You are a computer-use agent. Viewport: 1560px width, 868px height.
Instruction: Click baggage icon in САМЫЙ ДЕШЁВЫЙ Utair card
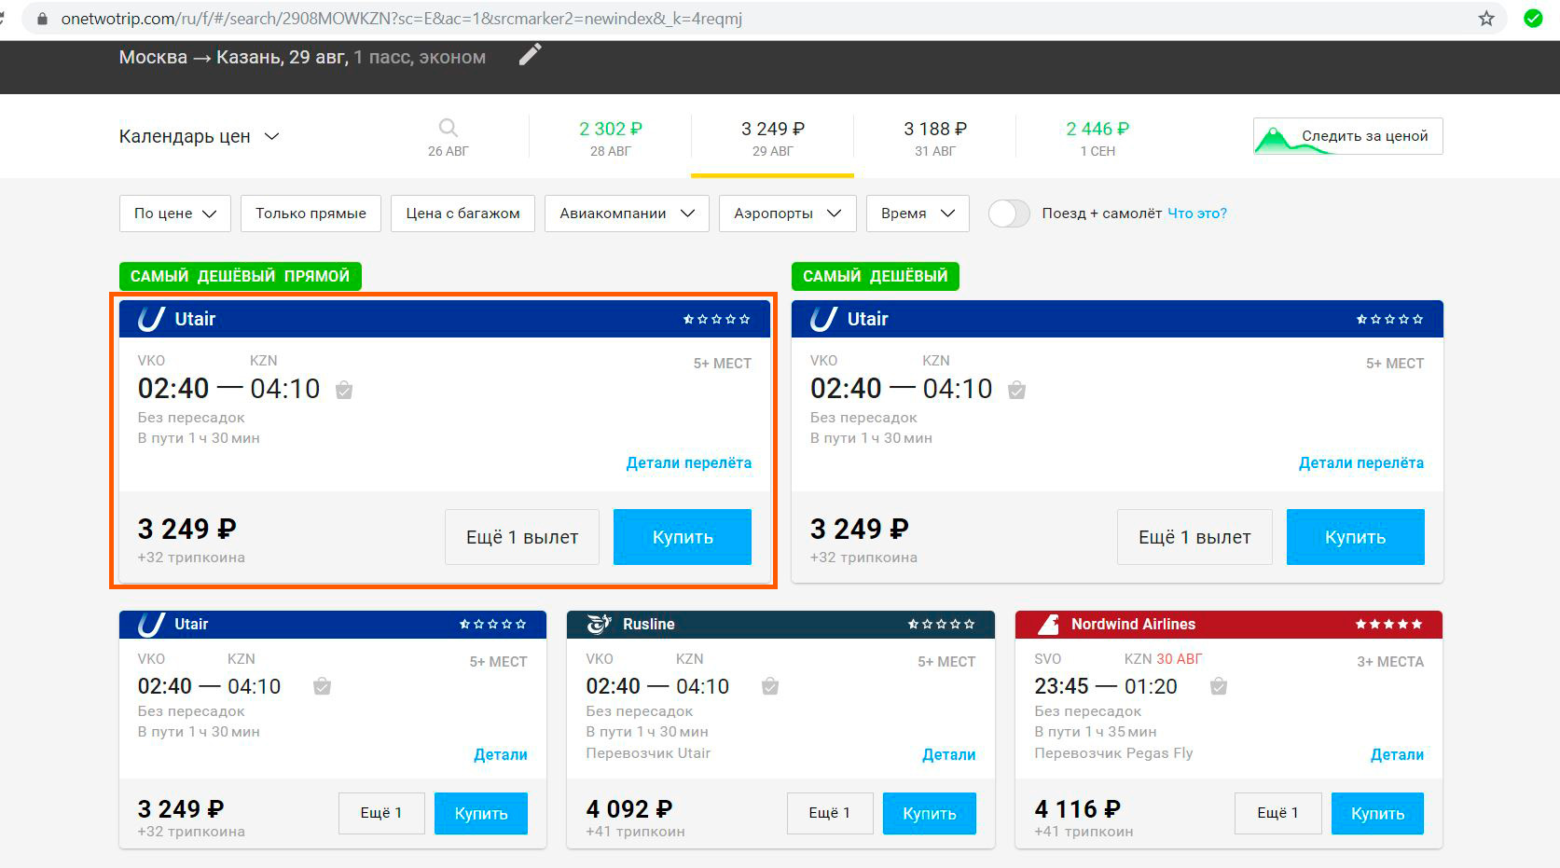[1017, 390]
